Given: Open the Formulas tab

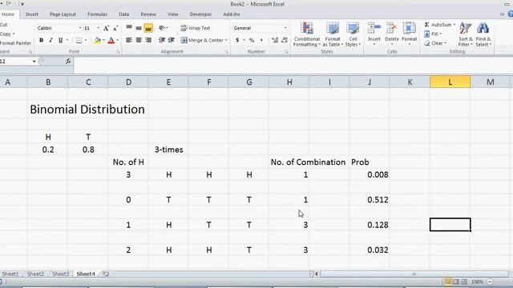Looking at the screenshot, I should [97, 14].
